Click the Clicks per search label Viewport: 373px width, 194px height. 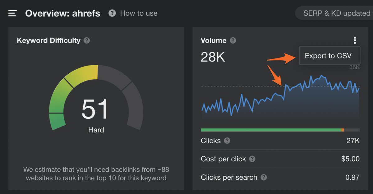pos(229,178)
